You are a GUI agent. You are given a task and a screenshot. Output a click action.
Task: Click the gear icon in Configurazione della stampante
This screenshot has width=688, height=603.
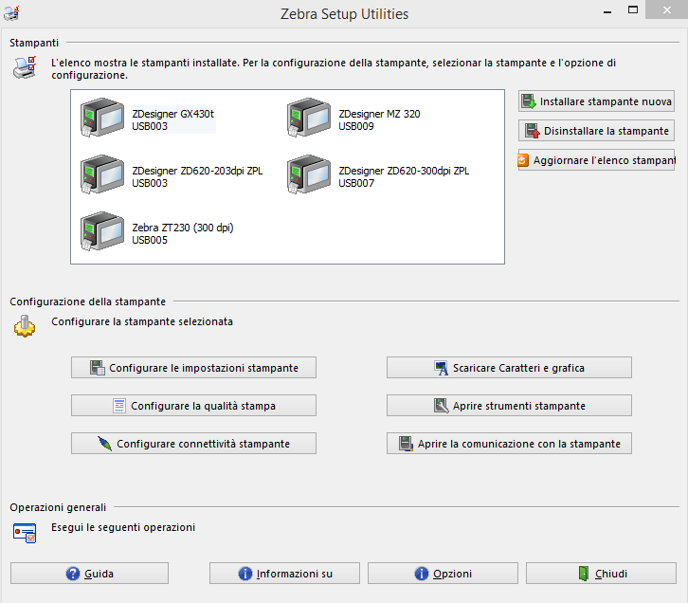click(x=25, y=326)
